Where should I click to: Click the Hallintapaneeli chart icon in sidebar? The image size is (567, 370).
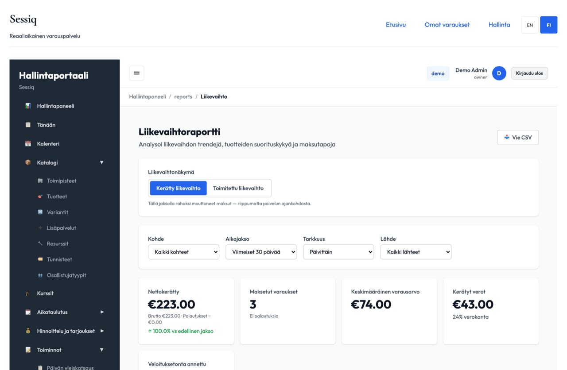[28, 106]
